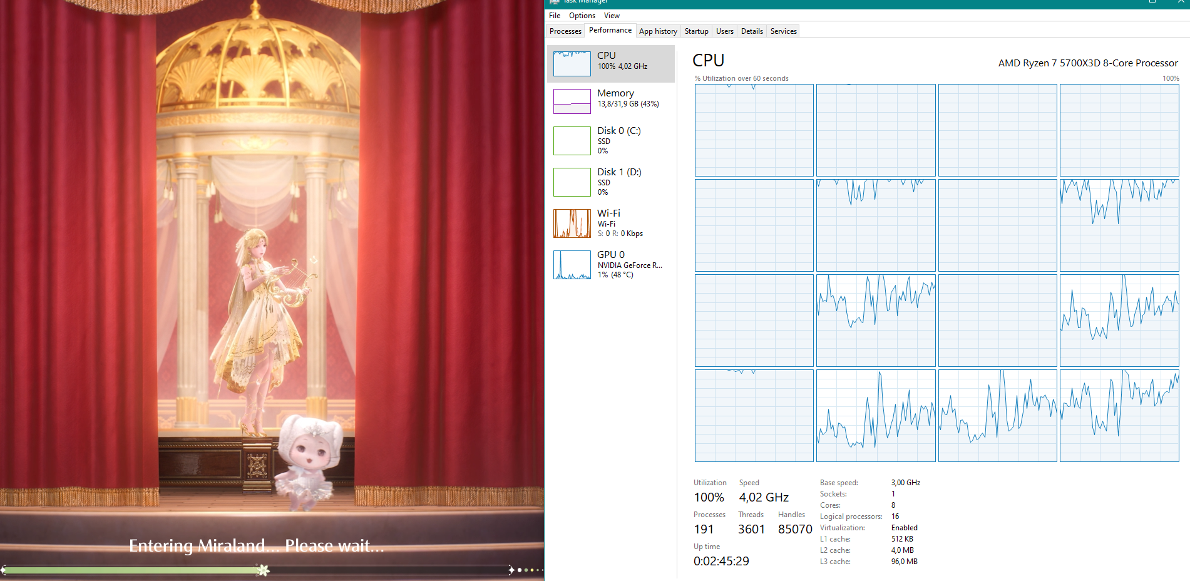1190x581 pixels.
Task: Open the GPU 0 graph thumbnail
Action: coord(572,265)
